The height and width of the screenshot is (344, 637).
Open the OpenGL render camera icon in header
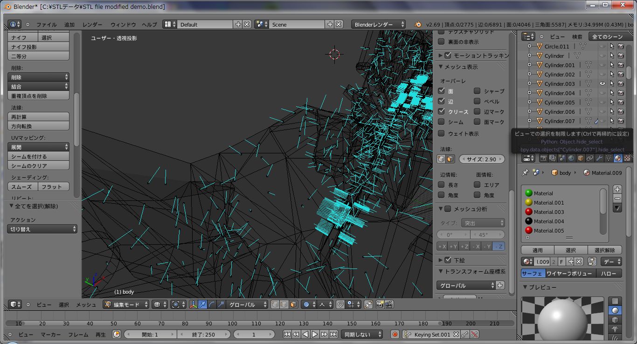380,304
